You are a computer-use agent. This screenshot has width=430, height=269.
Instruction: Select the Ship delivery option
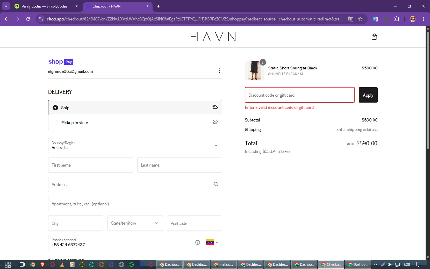click(x=135, y=108)
